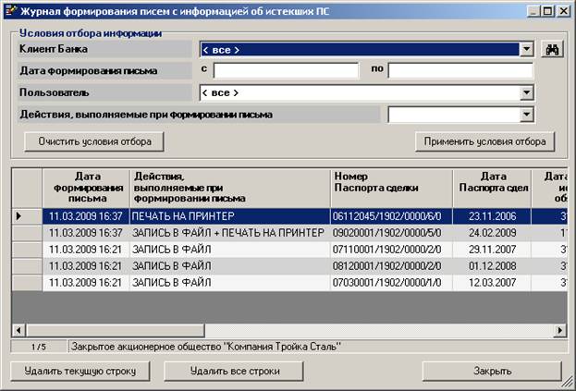Click the date 'с' start input field

click(285, 71)
